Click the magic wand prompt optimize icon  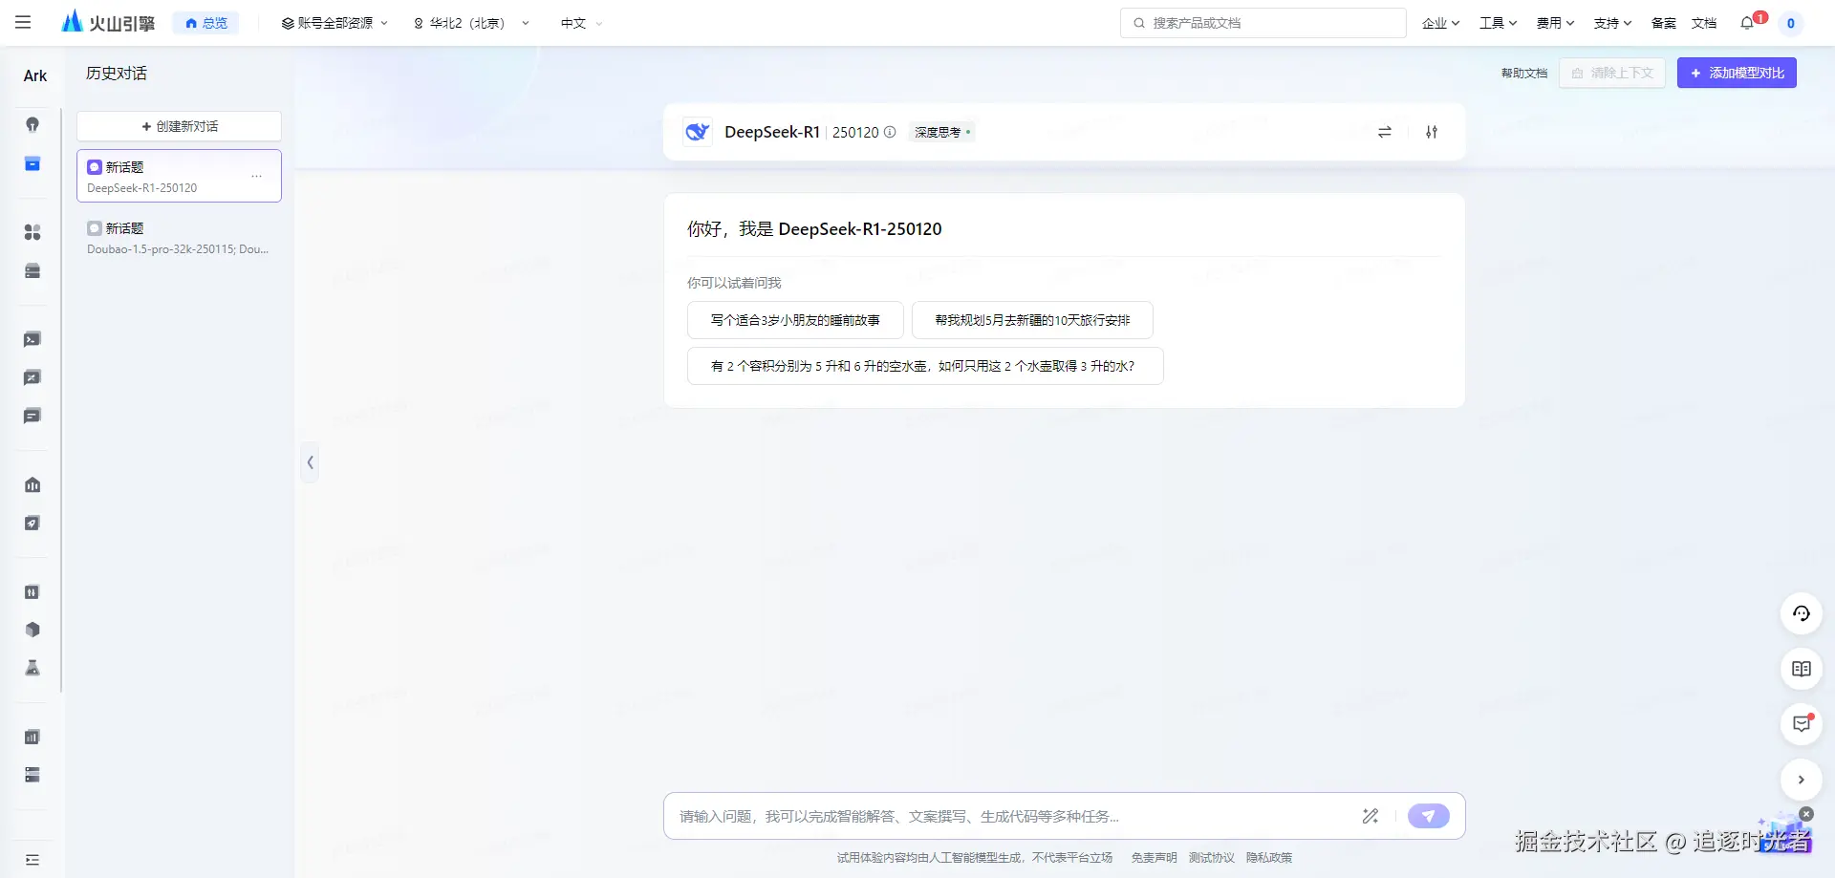1371,816
